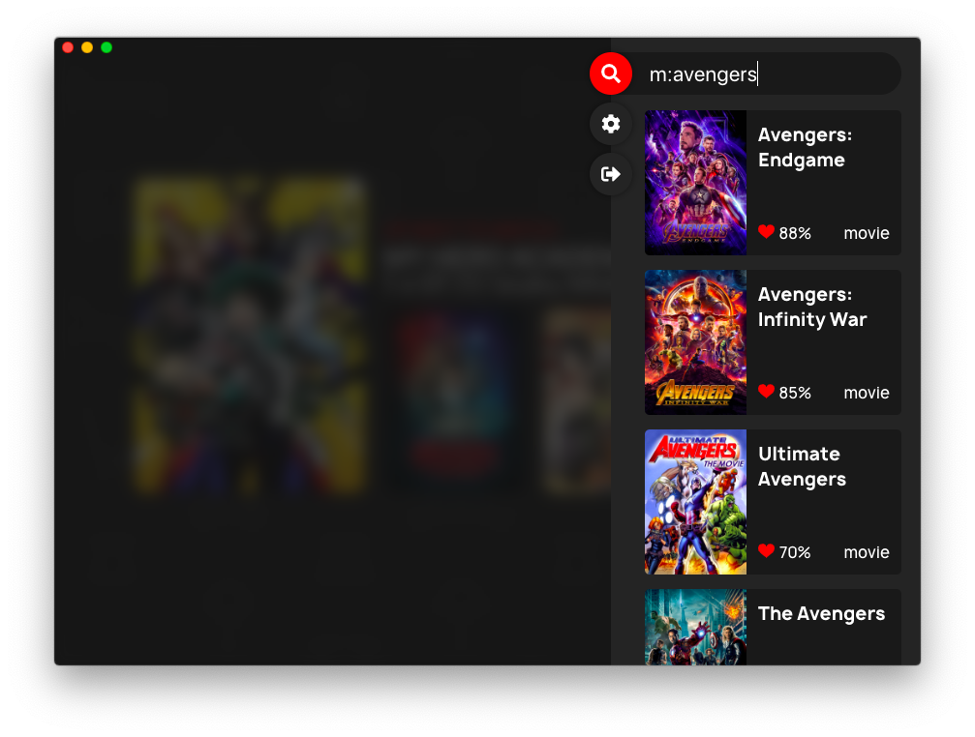Screen dimensions: 975x737
Task: Open the Avengers: Infinity War poster thumbnail
Action: 695,342
